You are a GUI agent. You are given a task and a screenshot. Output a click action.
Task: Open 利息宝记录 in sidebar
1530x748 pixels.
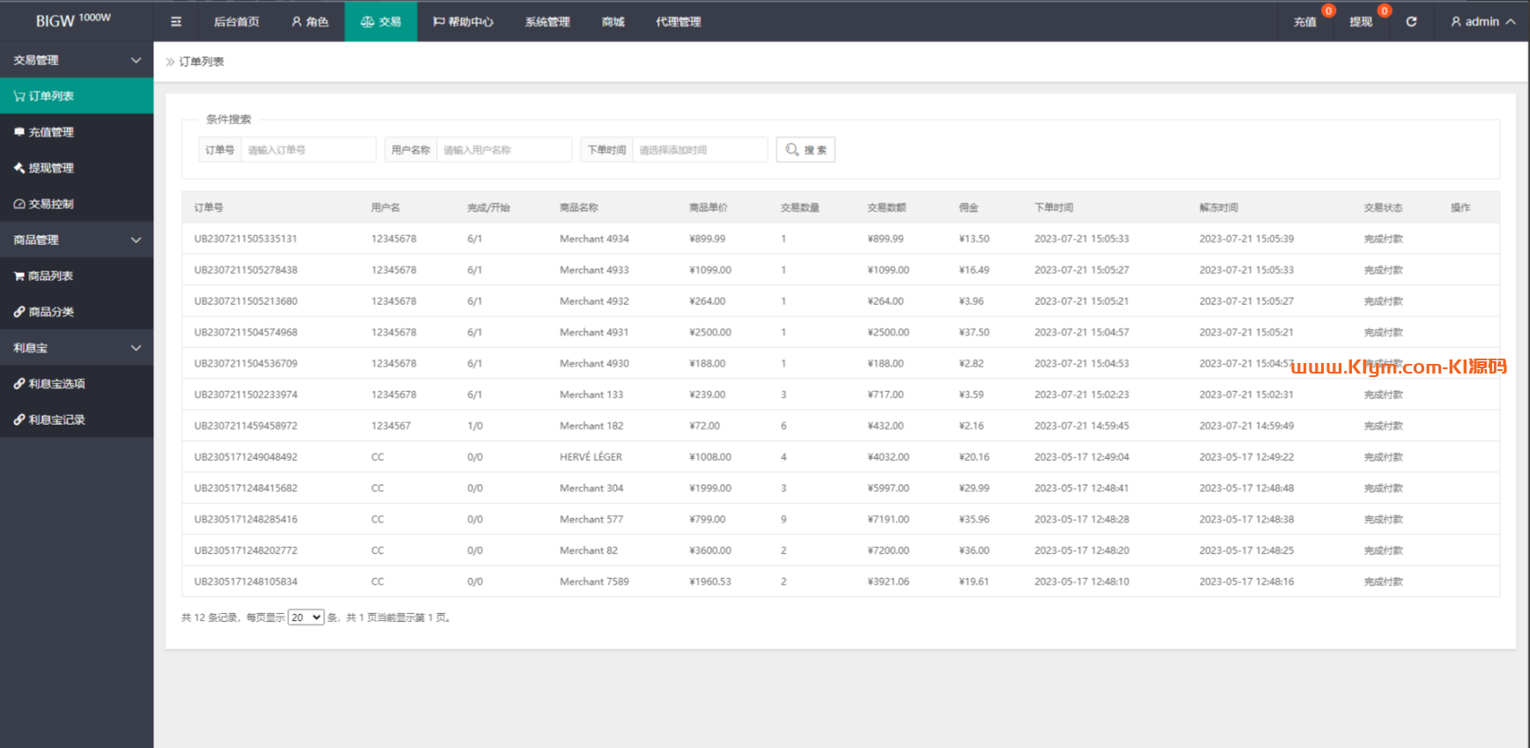click(56, 420)
